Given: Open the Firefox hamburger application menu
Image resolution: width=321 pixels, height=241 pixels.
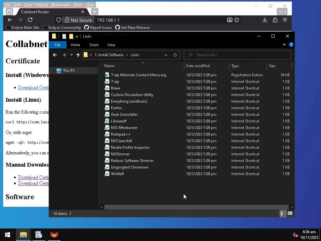Looking at the screenshot, I should coord(285,20).
